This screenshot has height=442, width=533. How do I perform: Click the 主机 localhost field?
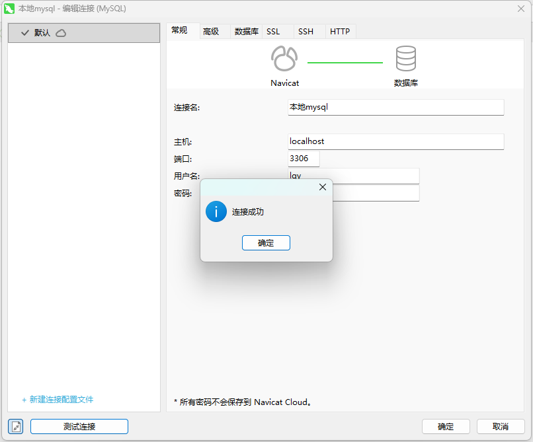click(396, 141)
